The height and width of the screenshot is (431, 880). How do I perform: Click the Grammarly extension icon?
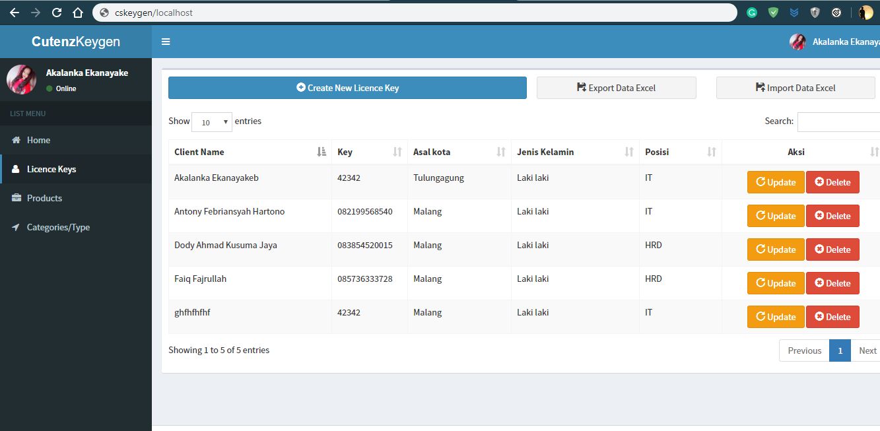point(752,13)
